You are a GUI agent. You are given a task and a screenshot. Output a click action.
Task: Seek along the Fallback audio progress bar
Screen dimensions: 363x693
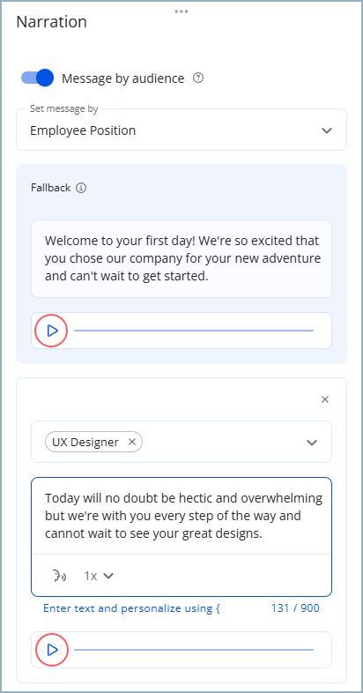[194, 331]
